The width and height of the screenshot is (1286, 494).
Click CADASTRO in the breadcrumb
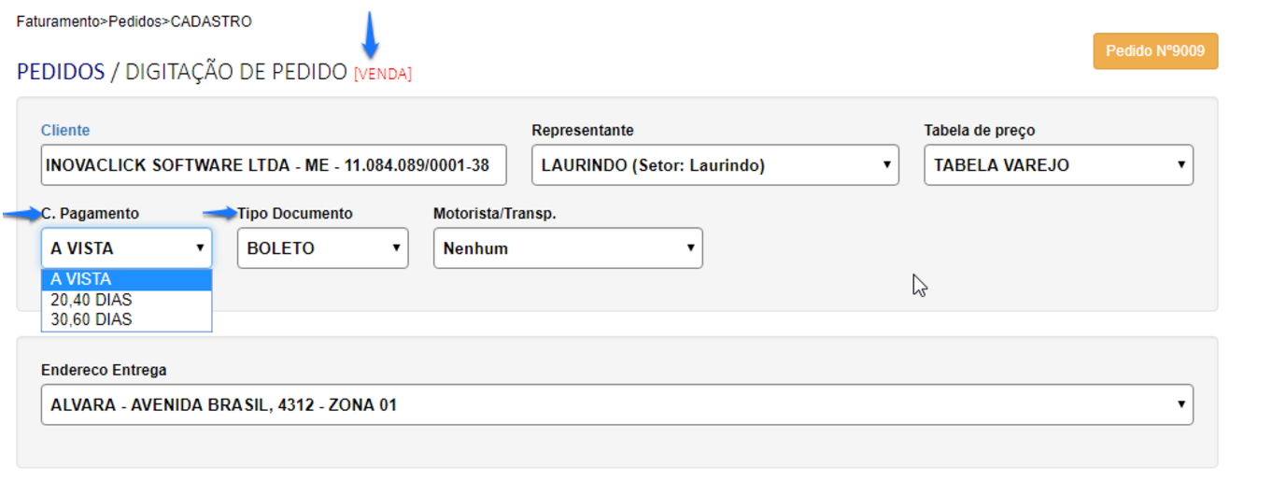click(211, 21)
